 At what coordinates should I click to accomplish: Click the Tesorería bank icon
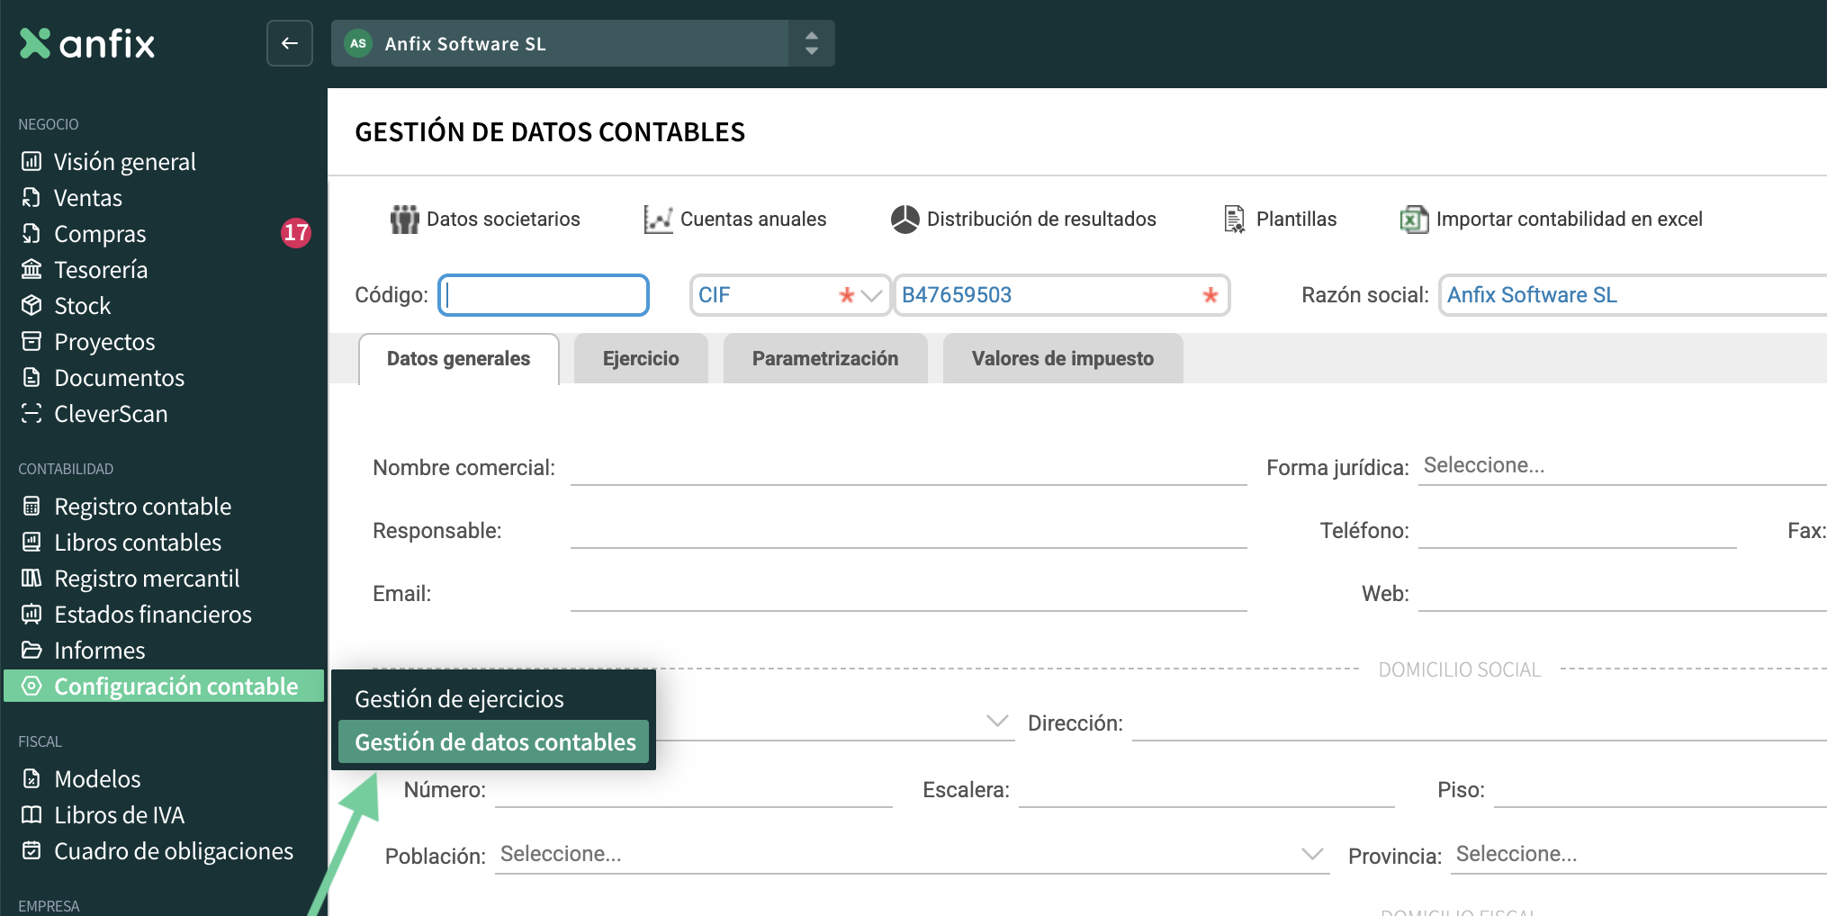[31, 270]
